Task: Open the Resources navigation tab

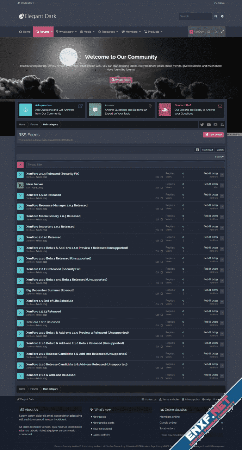Action: (106, 32)
